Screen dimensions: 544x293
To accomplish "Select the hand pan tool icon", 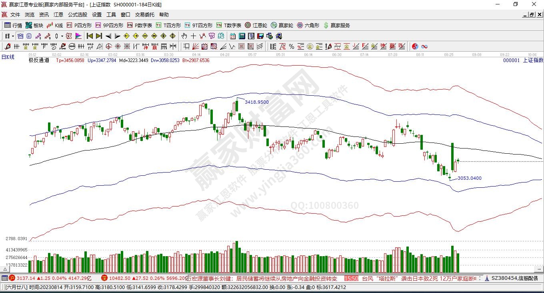I will click(184, 36).
